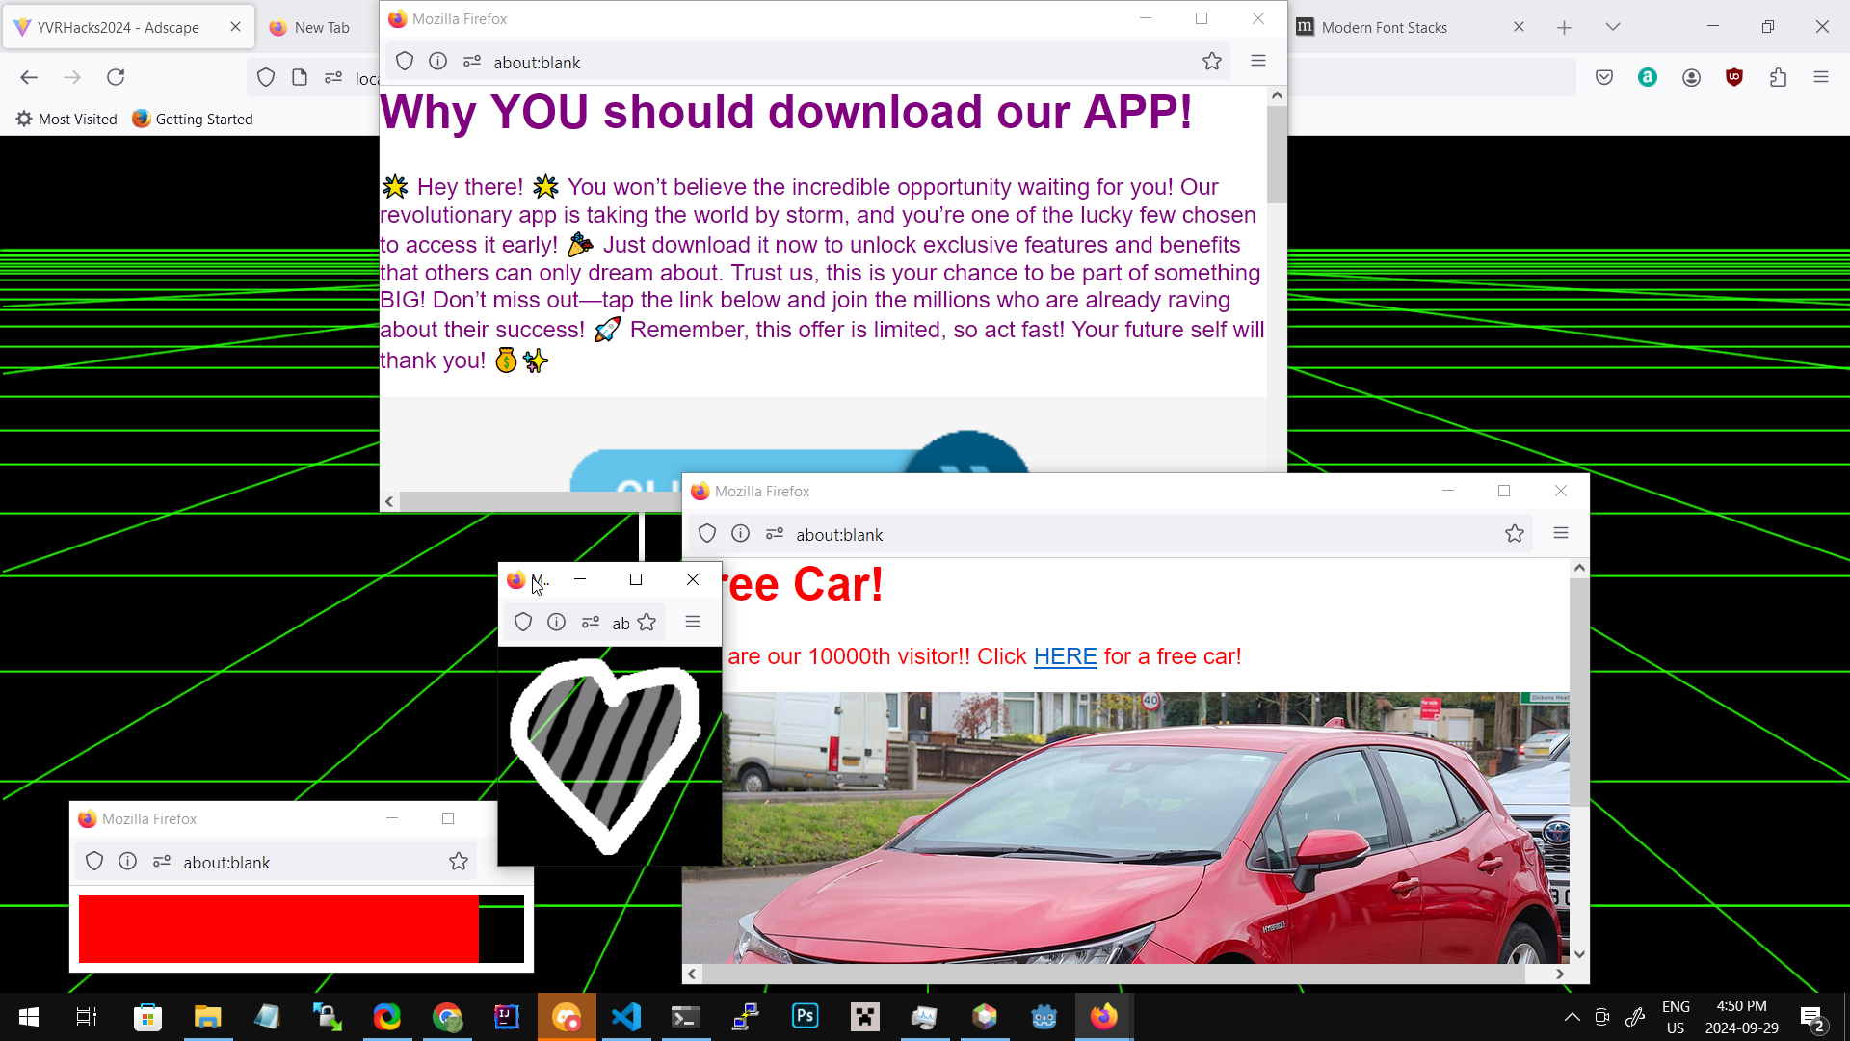1850x1041 pixels.
Task: Reload the main Adscape page
Action: (116, 77)
